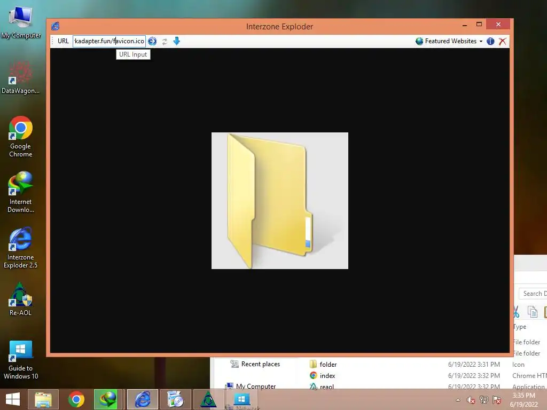Click the Search box in Explorer window
This screenshot has height=410, width=547.
point(533,294)
